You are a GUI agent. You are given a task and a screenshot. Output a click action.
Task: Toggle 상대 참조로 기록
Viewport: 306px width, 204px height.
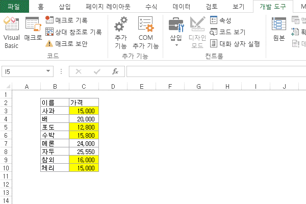(73, 32)
